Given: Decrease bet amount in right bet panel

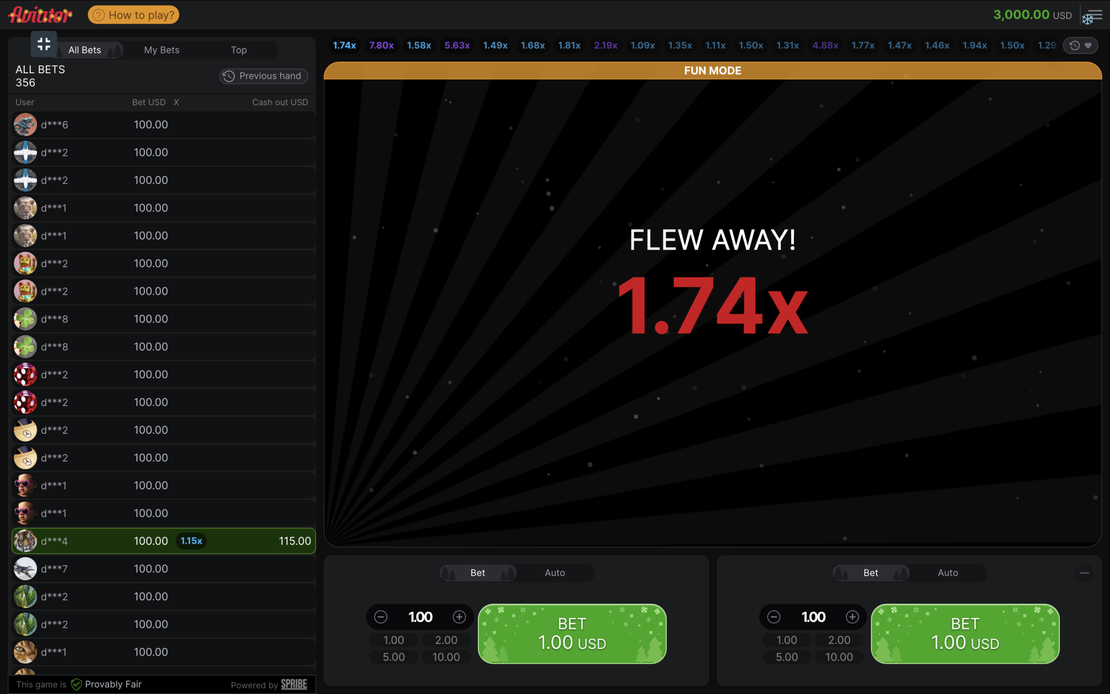Looking at the screenshot, I should coord(774,617).
